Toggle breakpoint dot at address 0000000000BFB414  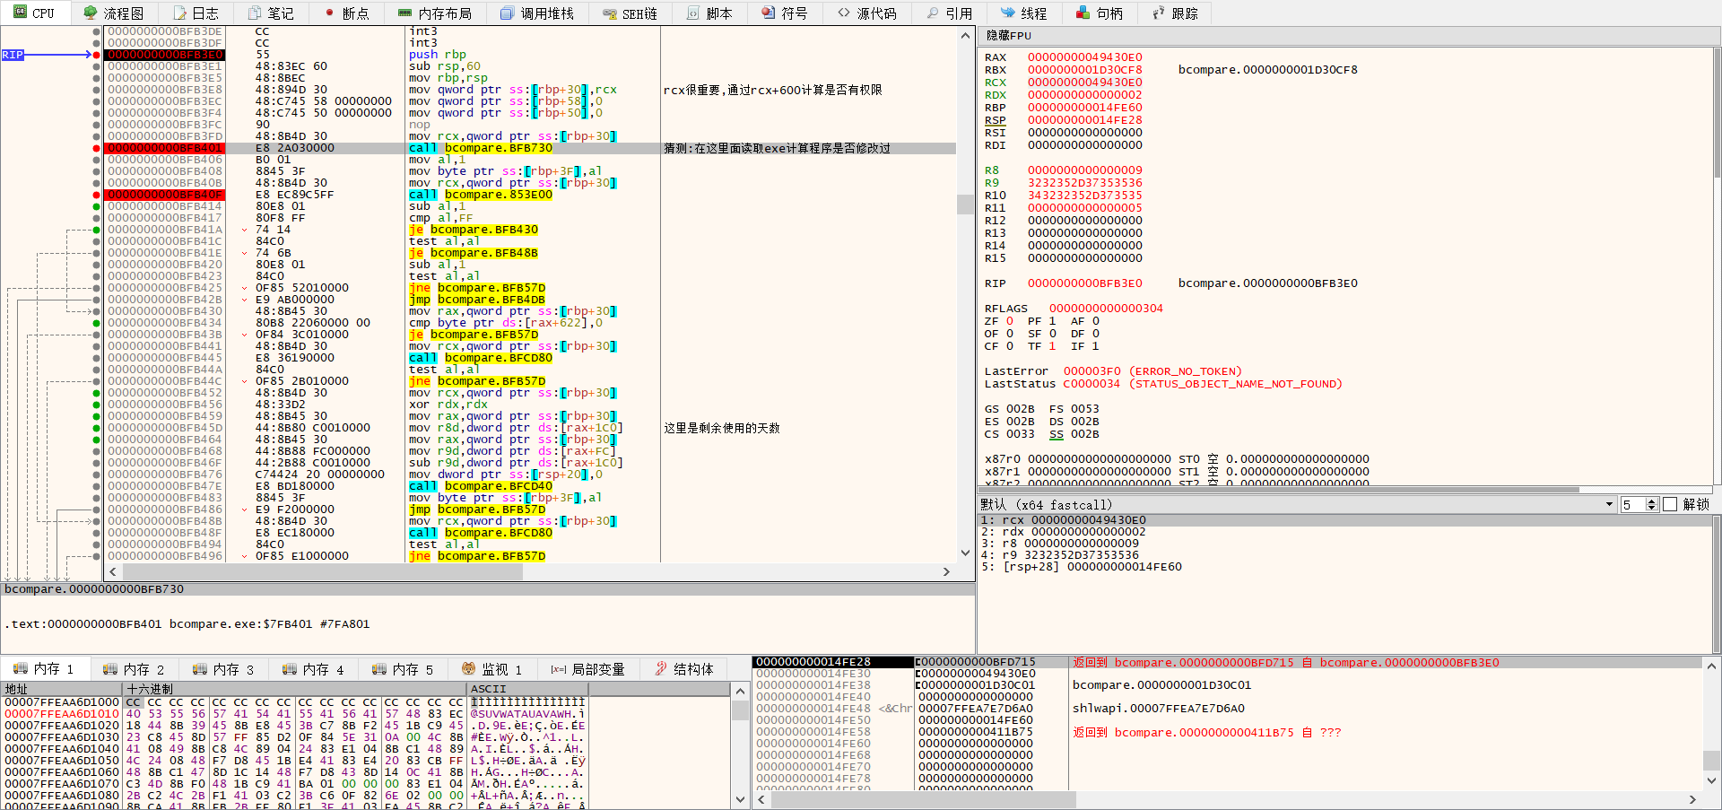[x=96, y=206]
